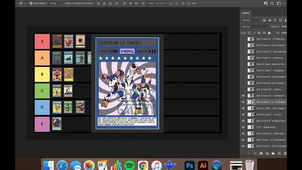The width and height of the screenshot is (302, 170).
Task: Open Finder from the dock
Action: pyautogui.click(x=48, y=165)
